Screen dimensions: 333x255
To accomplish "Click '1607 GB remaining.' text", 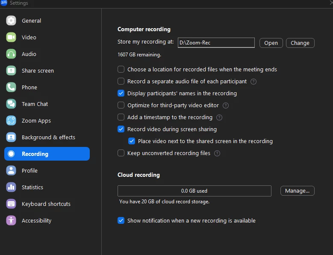I will [139, 55].
